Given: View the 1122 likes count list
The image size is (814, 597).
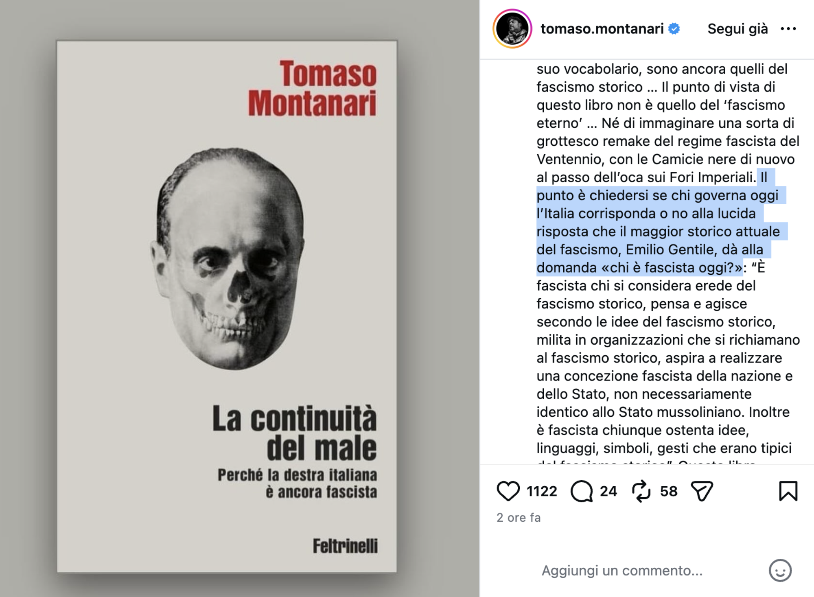Looking at the screenshot, I should tap(542, 491).
